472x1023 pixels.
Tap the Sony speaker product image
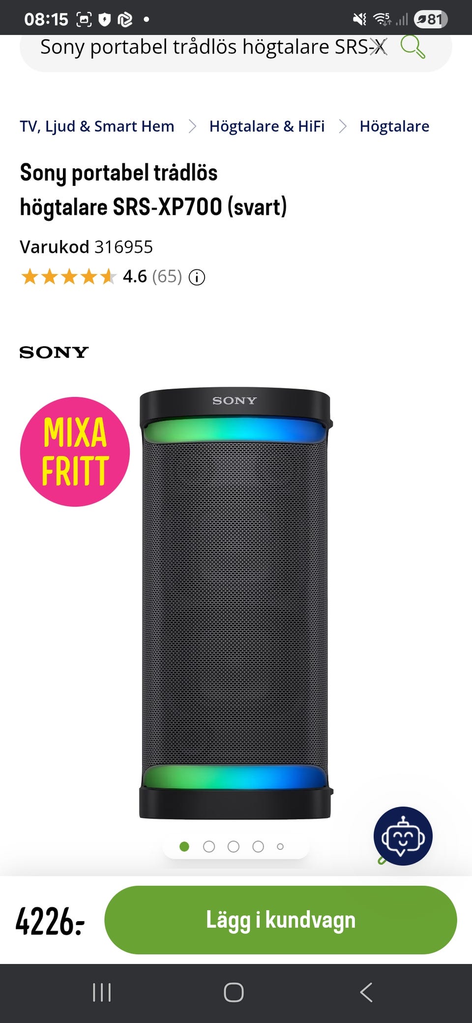pos(235,603)
